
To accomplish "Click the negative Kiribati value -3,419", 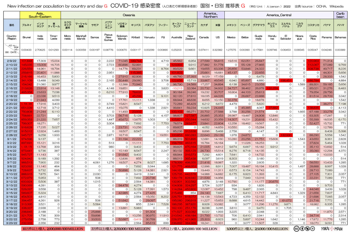I will coord(135,218).
